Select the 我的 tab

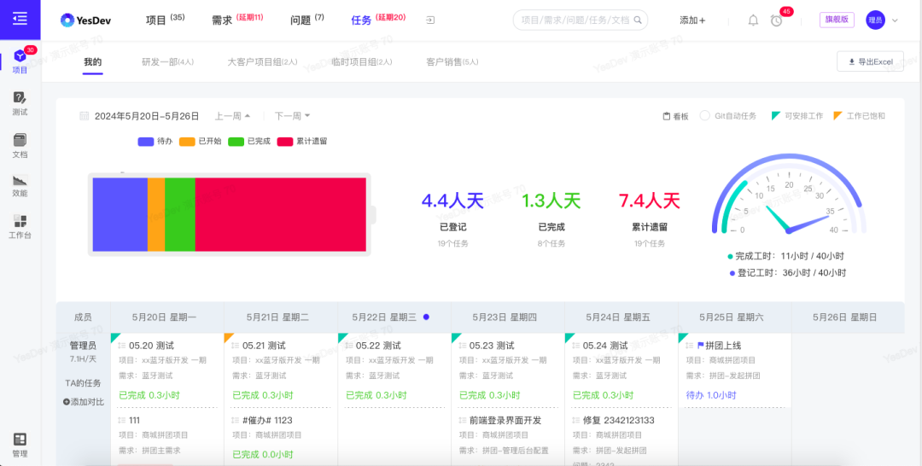pos(92,62)
